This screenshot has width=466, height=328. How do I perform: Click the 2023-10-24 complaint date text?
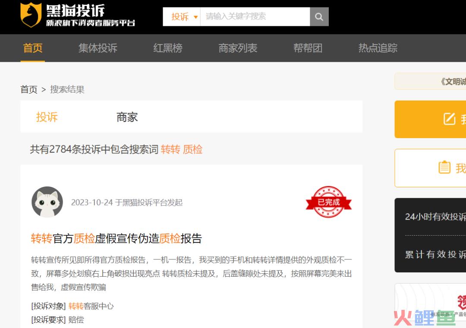pos(126,202)
